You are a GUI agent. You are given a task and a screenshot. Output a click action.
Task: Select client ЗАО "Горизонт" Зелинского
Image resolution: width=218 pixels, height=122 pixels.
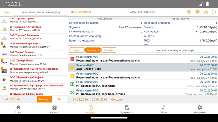[x=34, y=37]
